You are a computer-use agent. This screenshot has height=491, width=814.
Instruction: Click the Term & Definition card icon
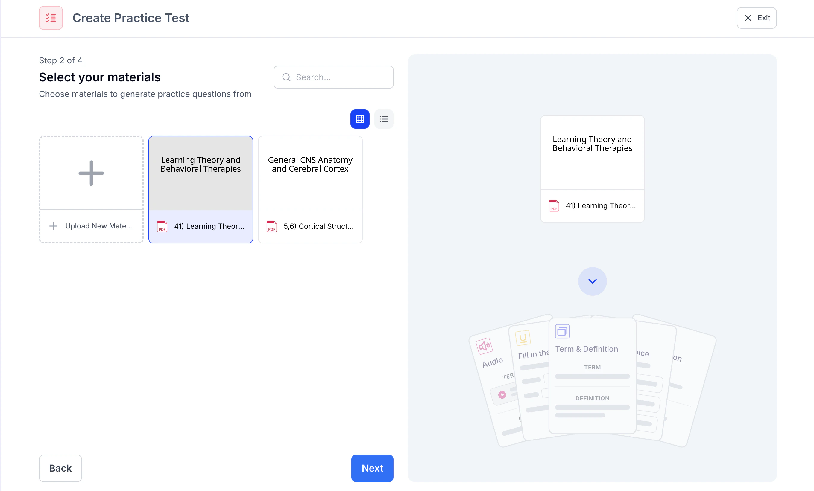(562, 332)
